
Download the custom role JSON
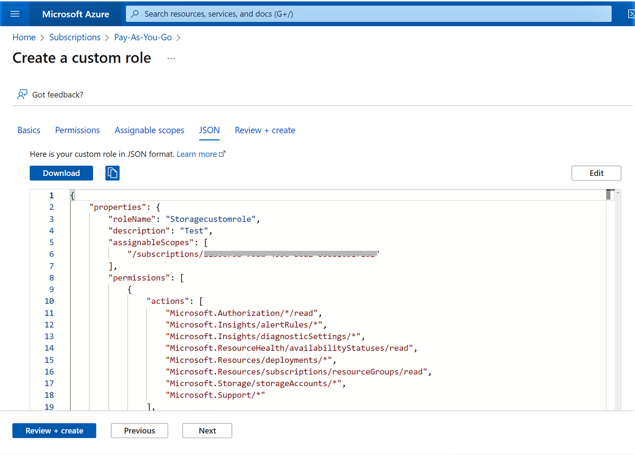61,173
